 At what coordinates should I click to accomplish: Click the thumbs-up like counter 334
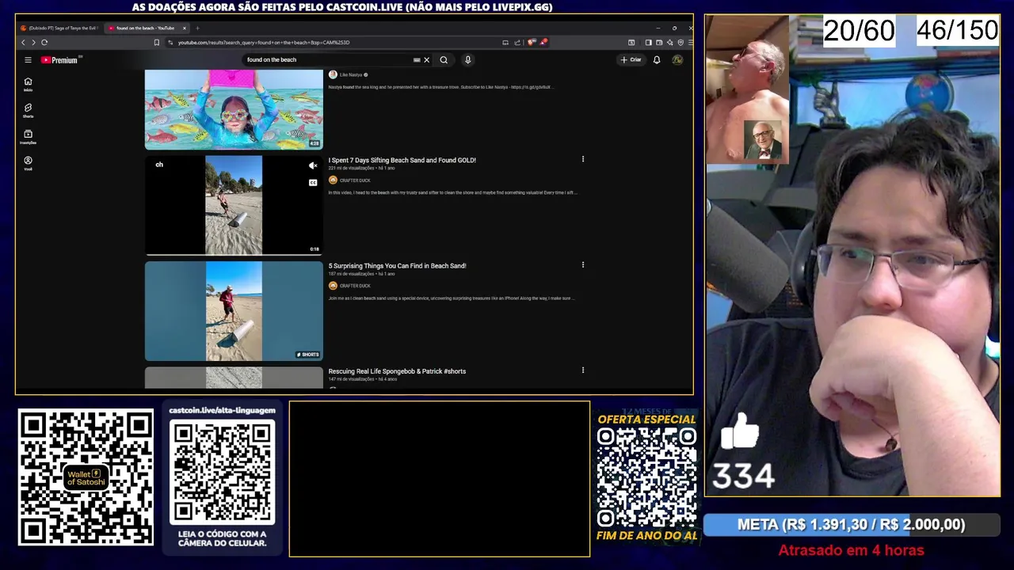click(742, 453)
